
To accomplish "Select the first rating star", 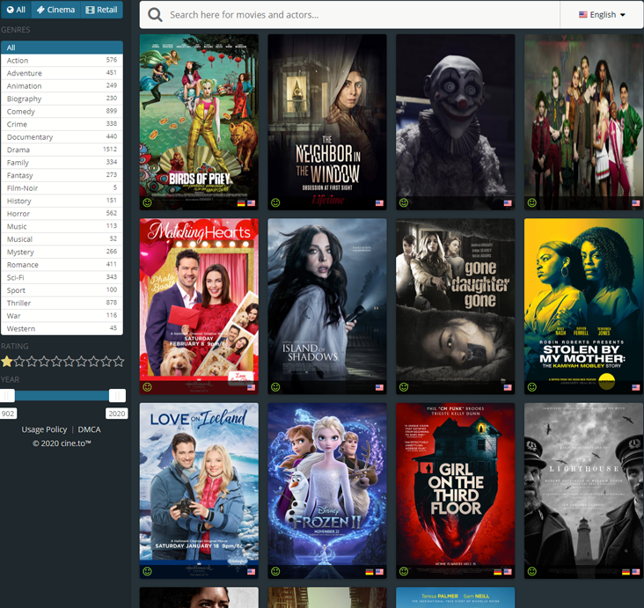I will 7,362.
